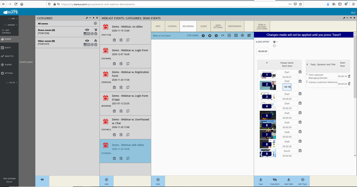Go to ANALYTICS in sidebar
Image resolution: width=357 pixels, height=187 pixels.
[9, 56]
